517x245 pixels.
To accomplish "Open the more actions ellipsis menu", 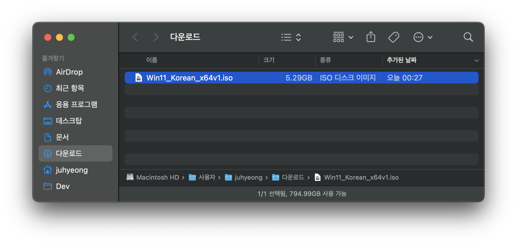I will coord(423,37).
